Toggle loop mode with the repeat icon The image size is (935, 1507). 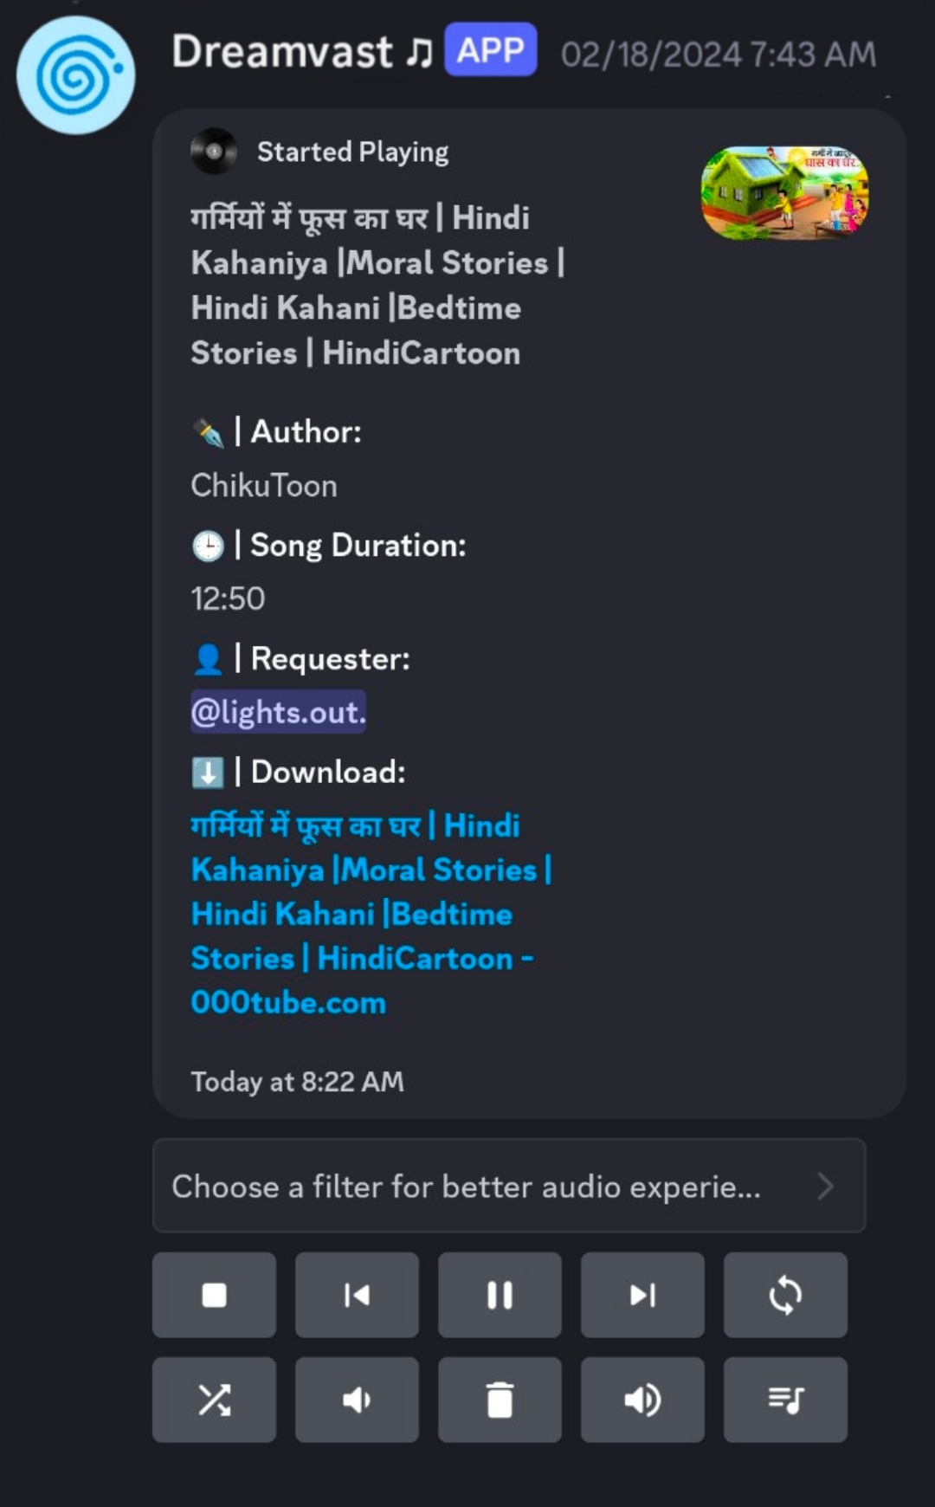coord(785,1295)
